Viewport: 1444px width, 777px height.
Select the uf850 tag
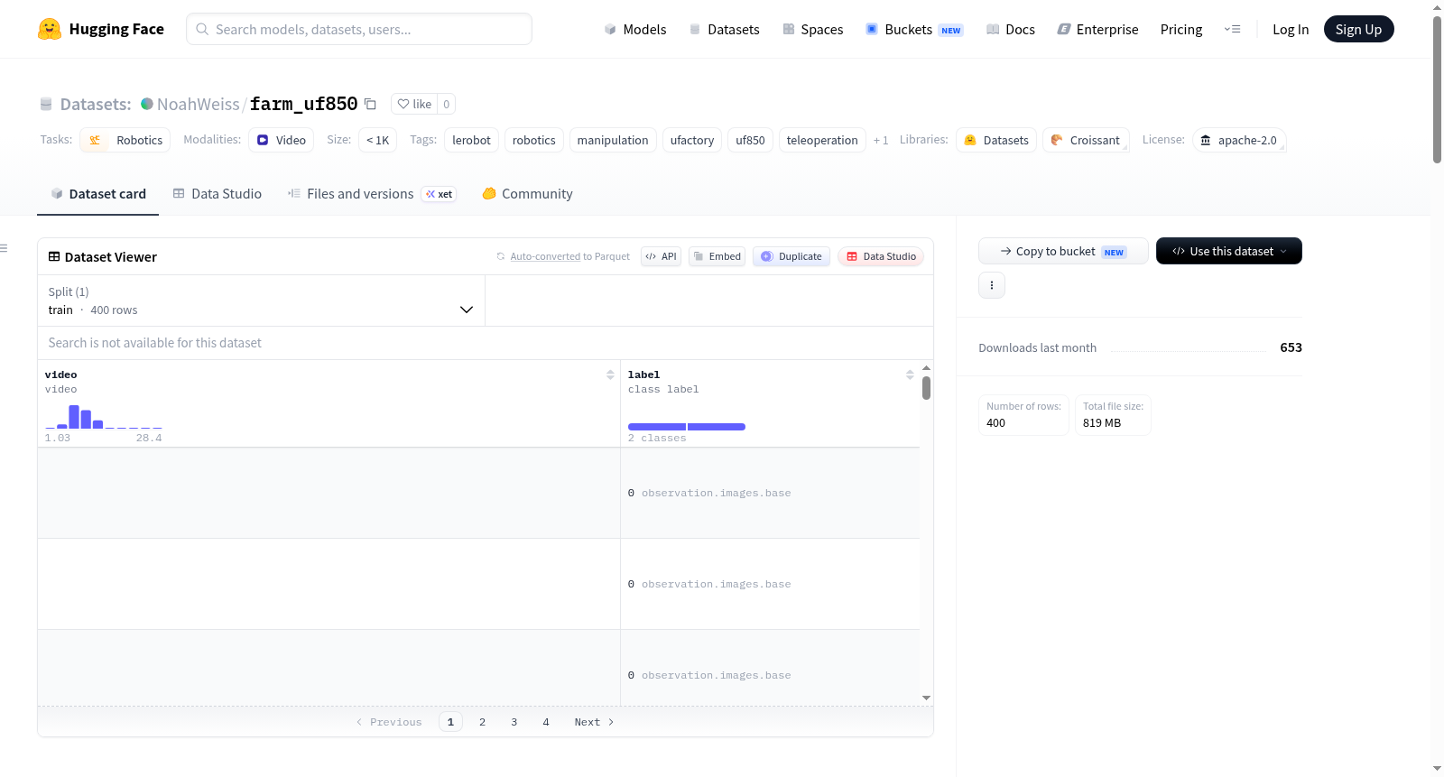[750, 140]
